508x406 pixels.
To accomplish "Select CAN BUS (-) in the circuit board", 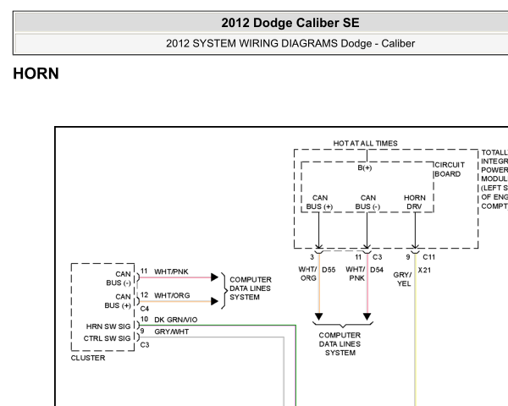I will point(367,202).
